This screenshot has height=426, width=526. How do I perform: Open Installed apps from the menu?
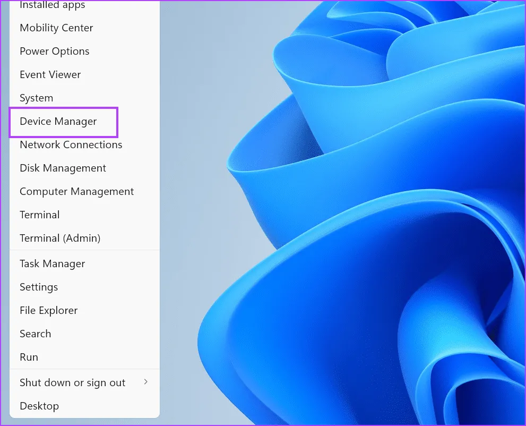[x=52, y=5]
